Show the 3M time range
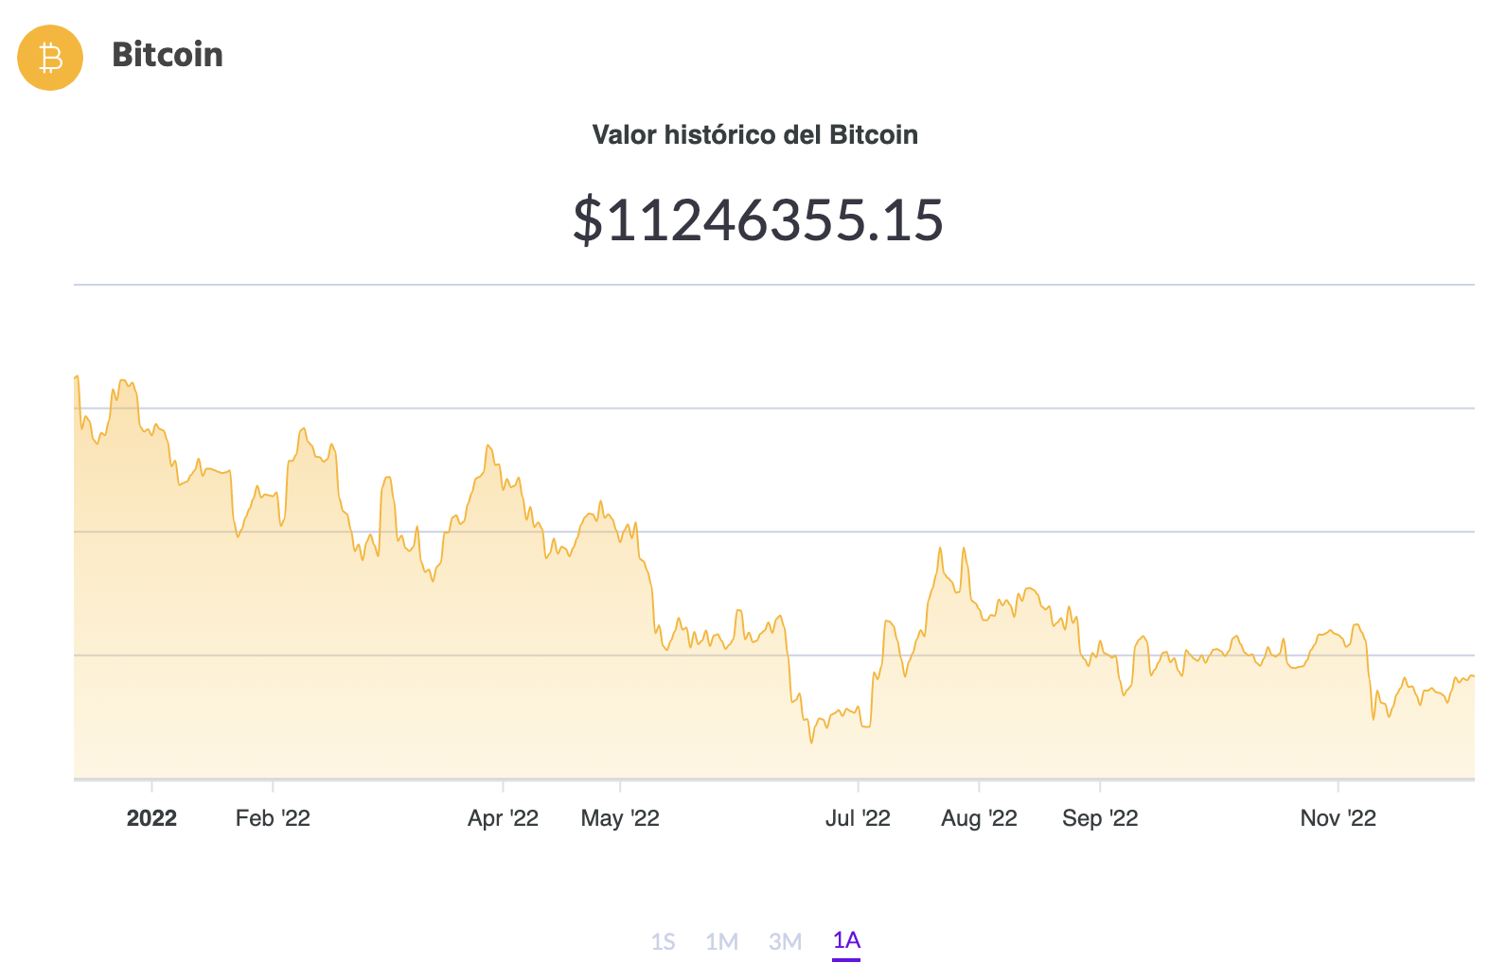This screenshot has height=980, width=1507. [x=785, y=941]
